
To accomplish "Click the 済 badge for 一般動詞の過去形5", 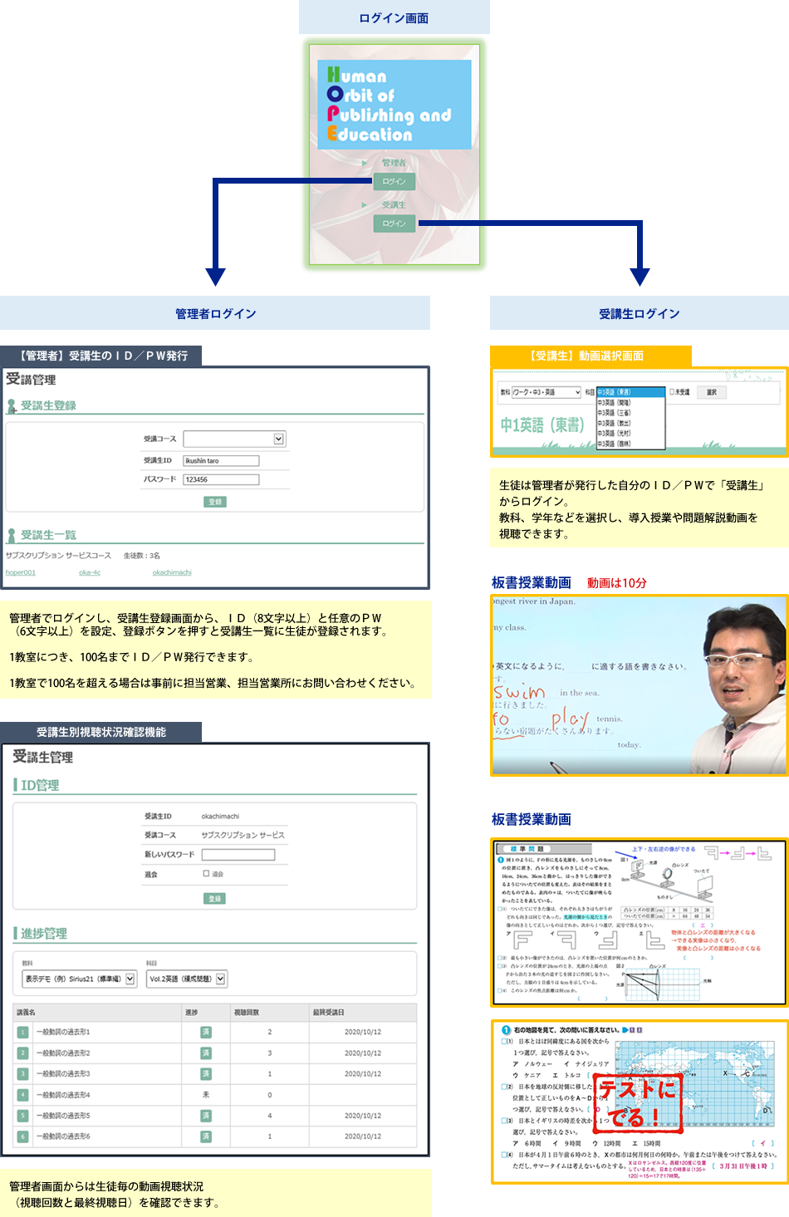I will click(x=206, y=1116).
